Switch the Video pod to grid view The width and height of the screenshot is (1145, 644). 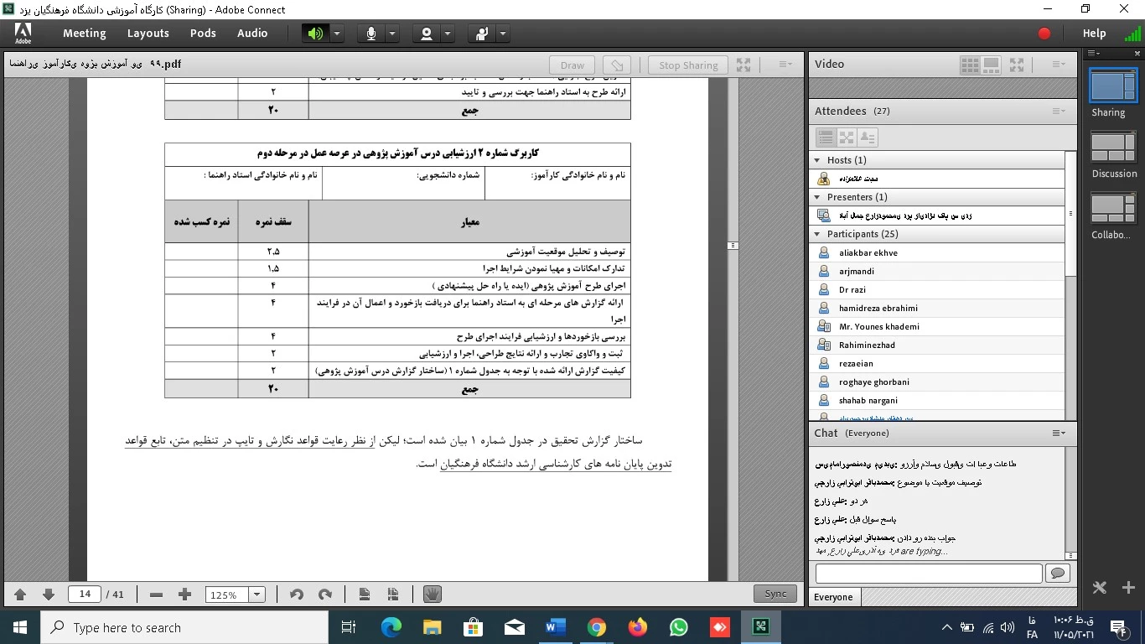click(x=970, y=65)
